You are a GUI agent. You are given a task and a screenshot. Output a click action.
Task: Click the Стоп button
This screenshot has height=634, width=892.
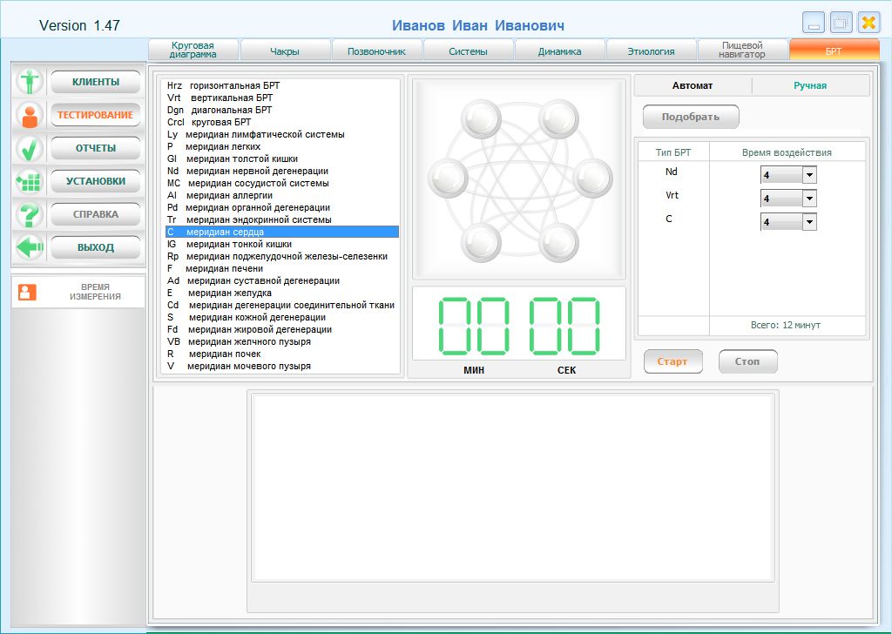tap(747, 361)
